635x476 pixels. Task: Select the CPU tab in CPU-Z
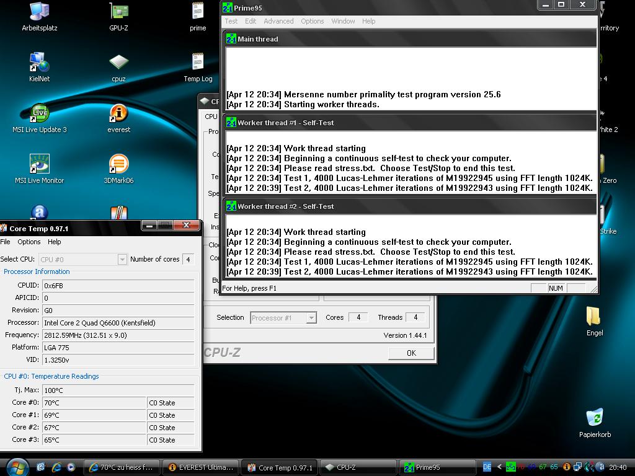211,117
